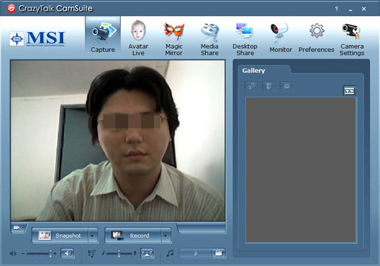Toggle the speaker mute button

[x=68, y=253]
